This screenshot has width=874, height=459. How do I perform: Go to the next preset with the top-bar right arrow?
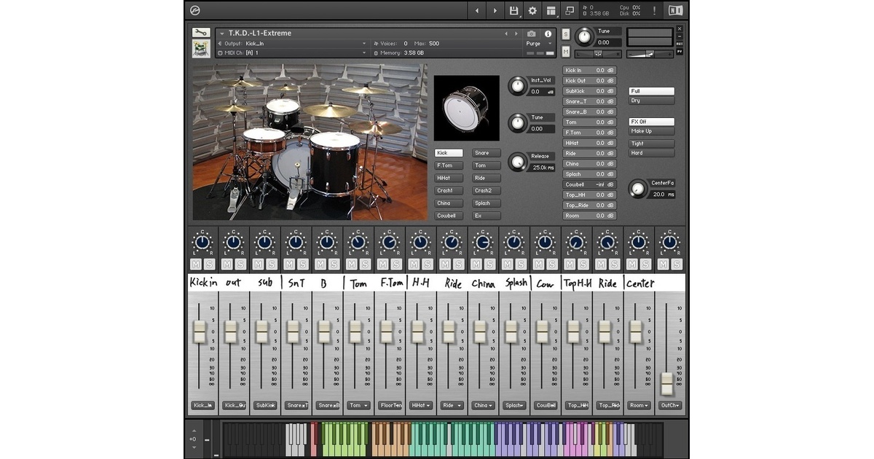(495, 11)
